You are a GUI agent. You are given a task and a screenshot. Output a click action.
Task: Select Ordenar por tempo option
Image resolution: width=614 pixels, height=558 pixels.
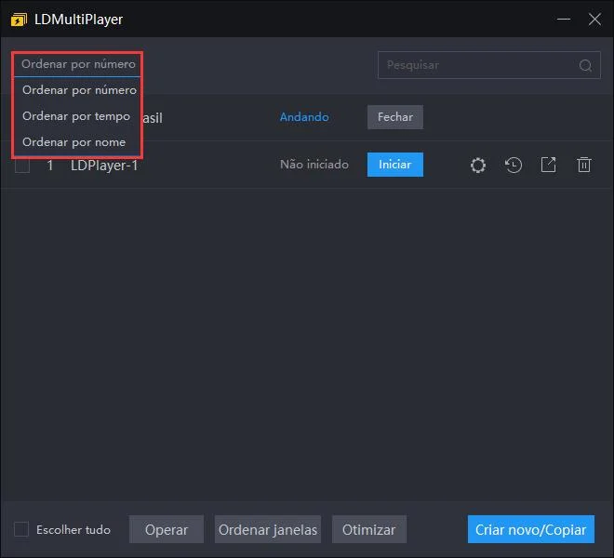click(77, 116)
